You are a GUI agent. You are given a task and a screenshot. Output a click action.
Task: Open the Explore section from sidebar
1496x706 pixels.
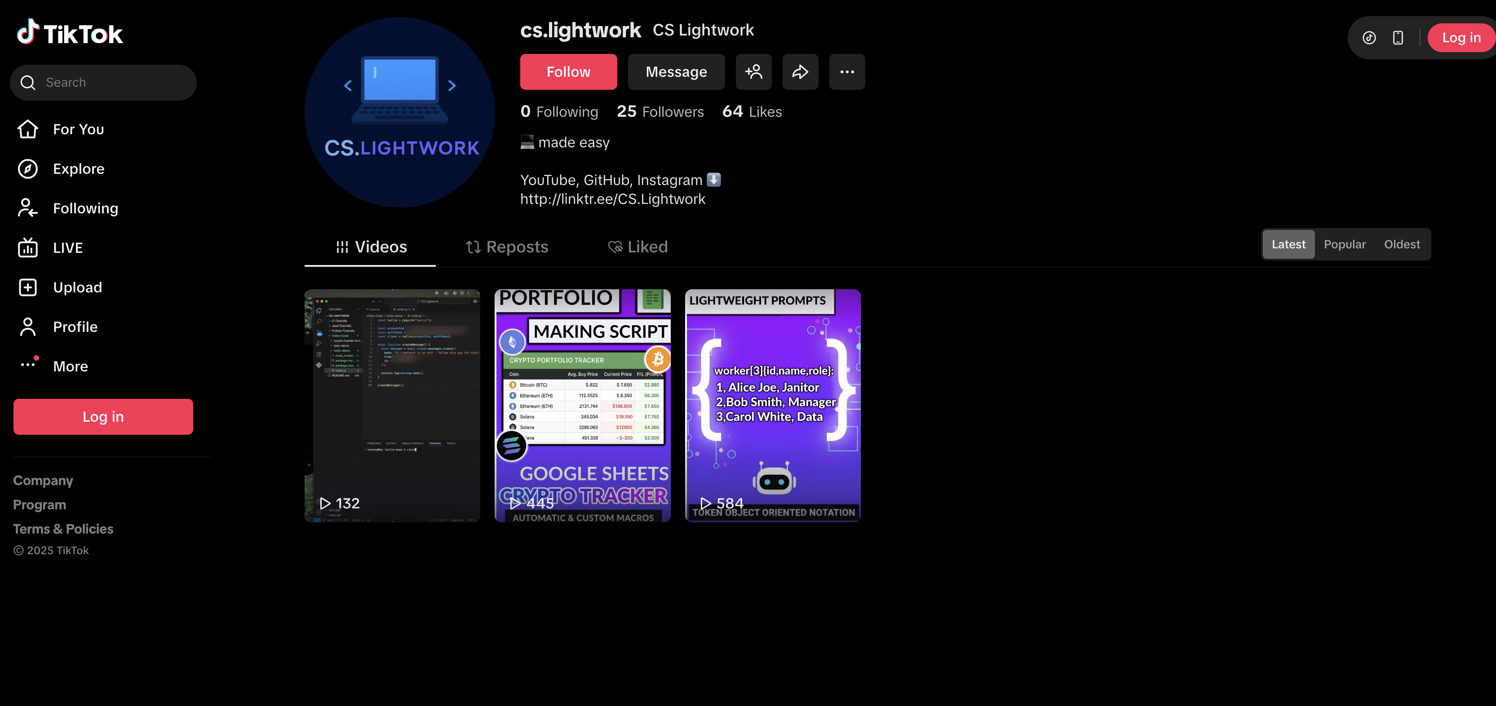79,168
